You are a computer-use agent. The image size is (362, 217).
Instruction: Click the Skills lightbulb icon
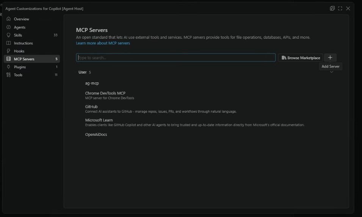click(x=9, y=35)
